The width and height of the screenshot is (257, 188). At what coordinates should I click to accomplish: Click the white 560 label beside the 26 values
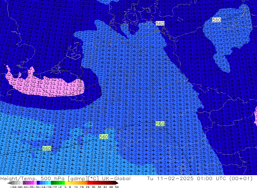point(217,20)
